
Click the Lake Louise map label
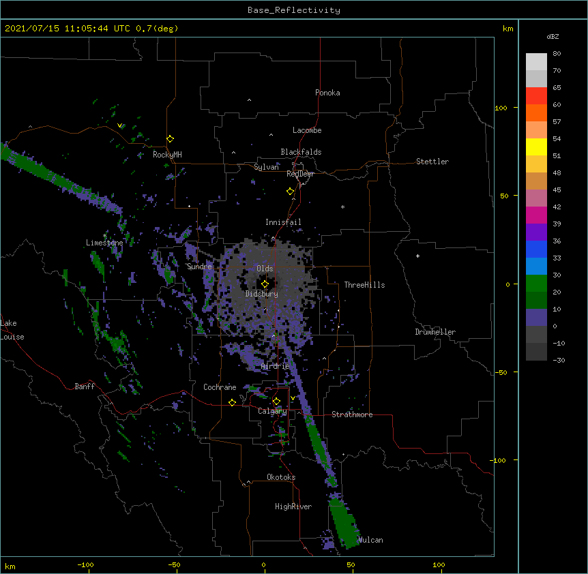pos(11,330)
